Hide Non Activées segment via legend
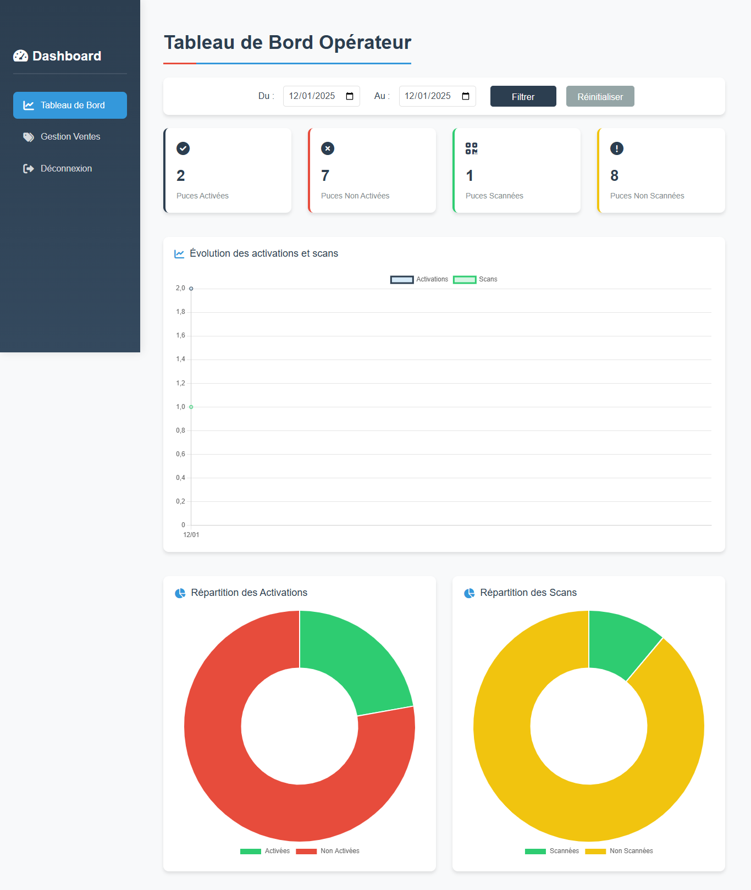 [x=328, y=851]
